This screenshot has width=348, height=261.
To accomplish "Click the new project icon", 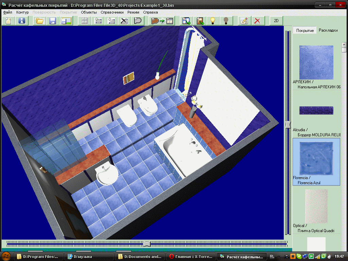I will coord(8,21).
